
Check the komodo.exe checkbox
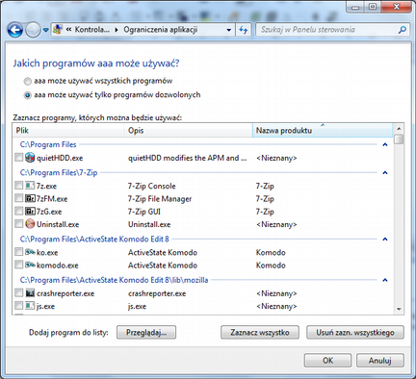[19, 265]
